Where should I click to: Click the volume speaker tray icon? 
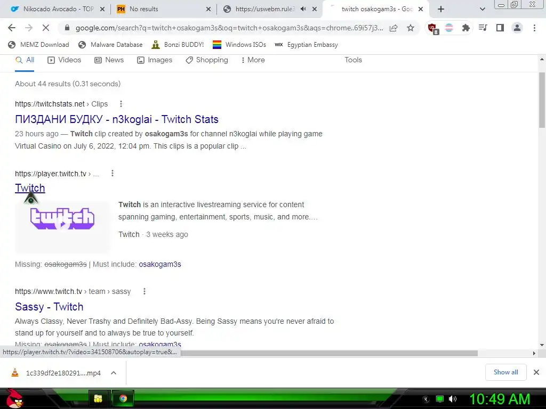click(x=453, y=399)
